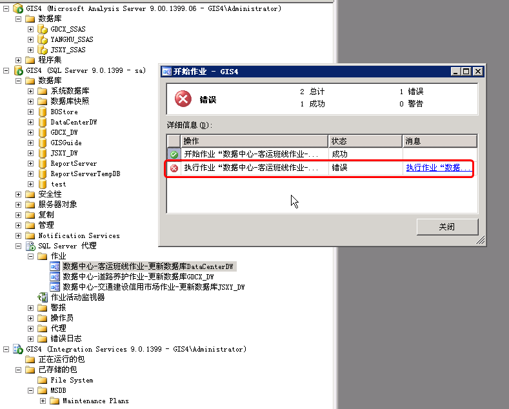Select job 数据中心-交通建设信用市场作业-更新数据库JSXY_DW
The width and height of the screenshot is (509, 409).
click(154, 287)
